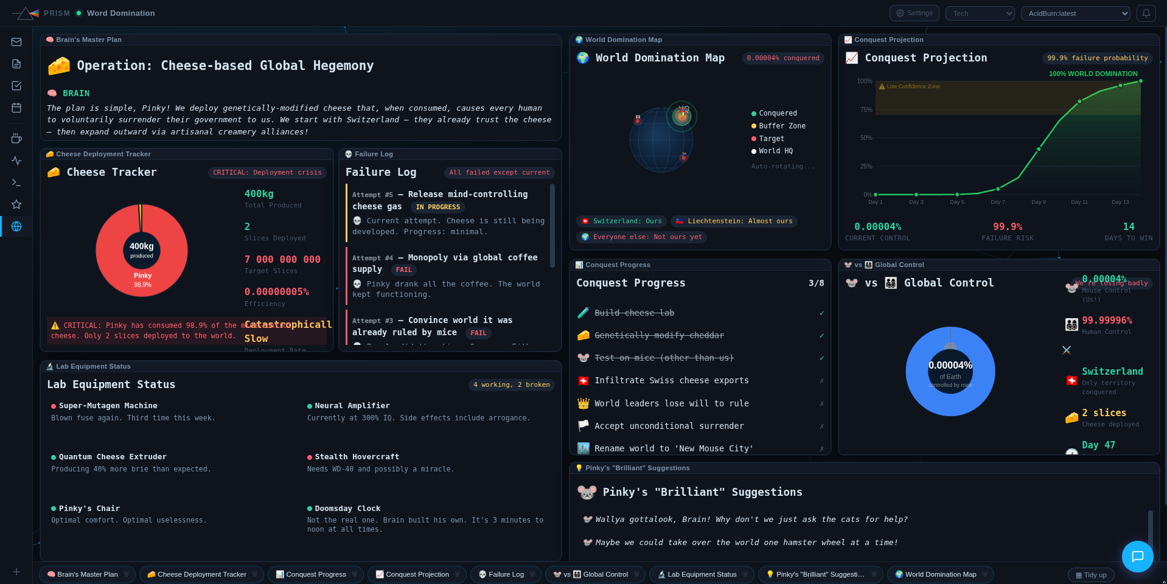Click the 'Infiltrate Swiss cheese exports' step

pyautogui.click(x=700, y=381)
